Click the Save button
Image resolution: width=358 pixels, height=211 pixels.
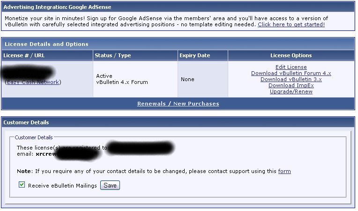[x=110, y=185]
